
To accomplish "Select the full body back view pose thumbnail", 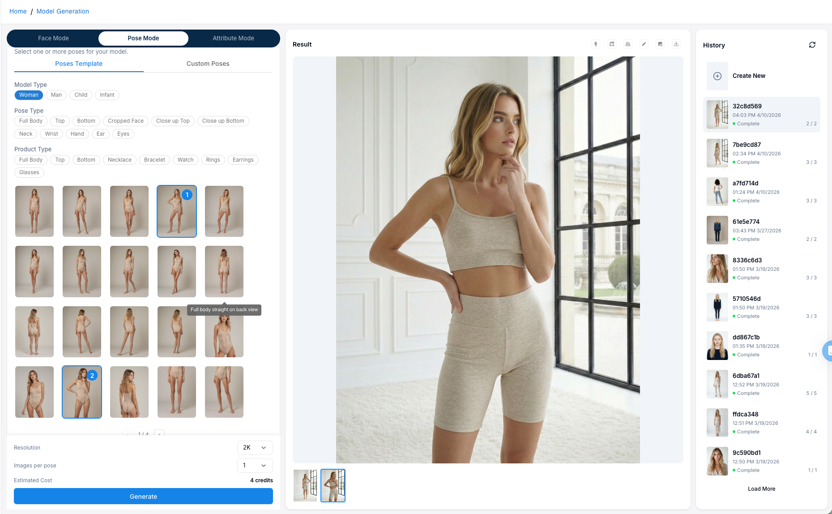I will point(224,271).
